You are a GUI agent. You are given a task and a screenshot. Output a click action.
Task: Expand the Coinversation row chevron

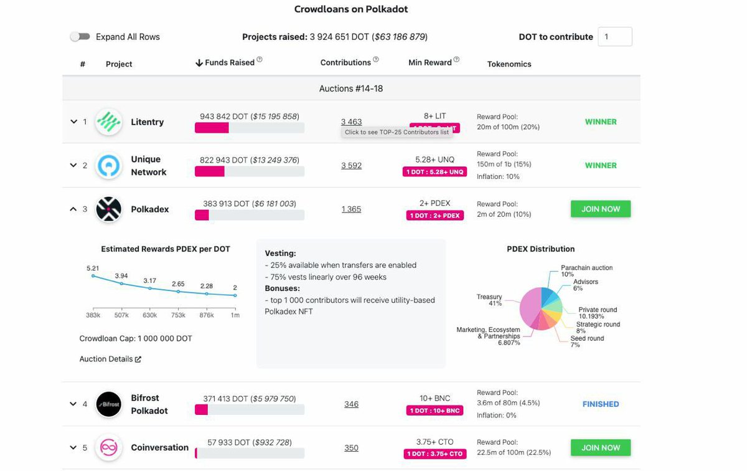pyautogui.click(x=73, y=447)
